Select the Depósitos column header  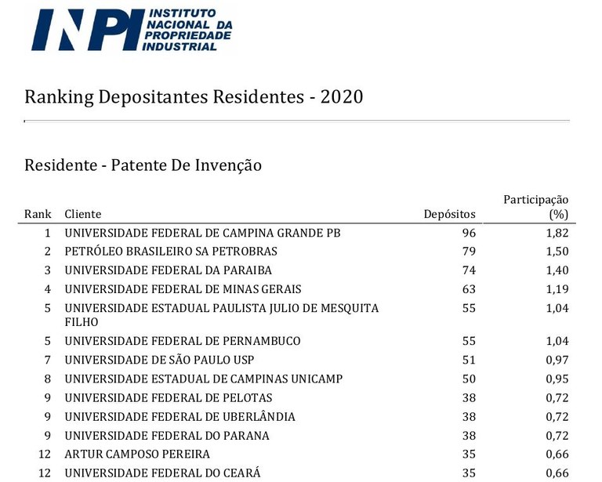(x=449, y=214)
